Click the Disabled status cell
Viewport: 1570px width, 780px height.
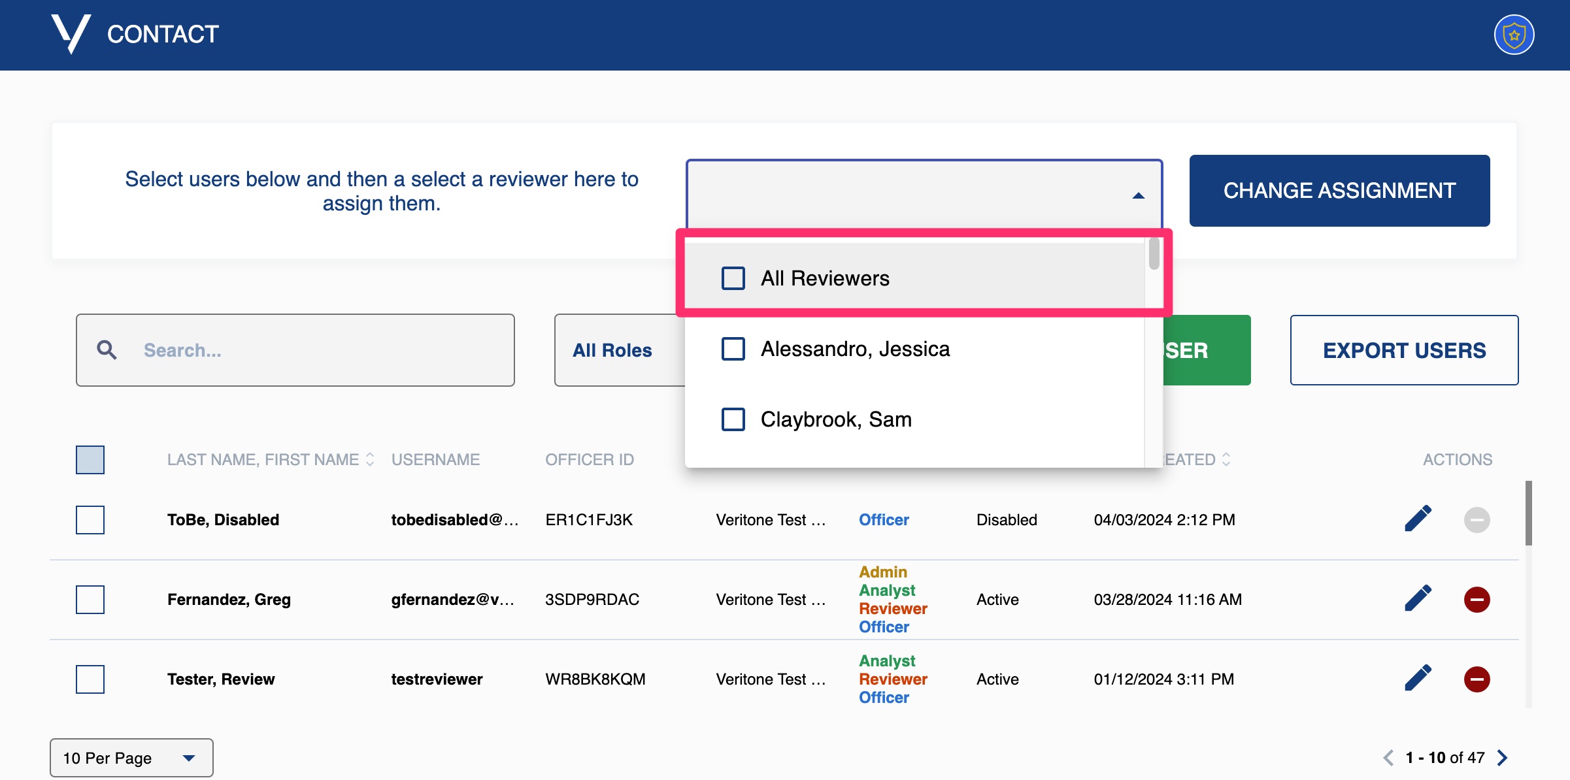click(x=1007, y=520)
